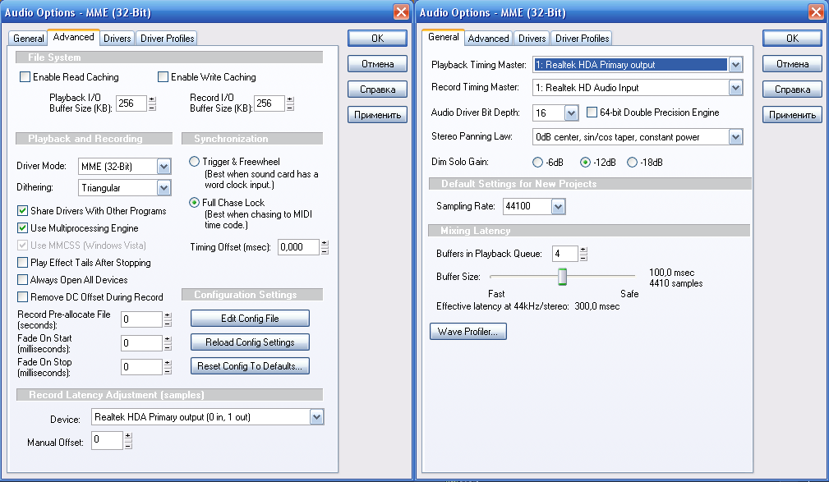Select Full Chase Lock synchronization
This screenshot has height=482, width=829.
pos(194,203)
